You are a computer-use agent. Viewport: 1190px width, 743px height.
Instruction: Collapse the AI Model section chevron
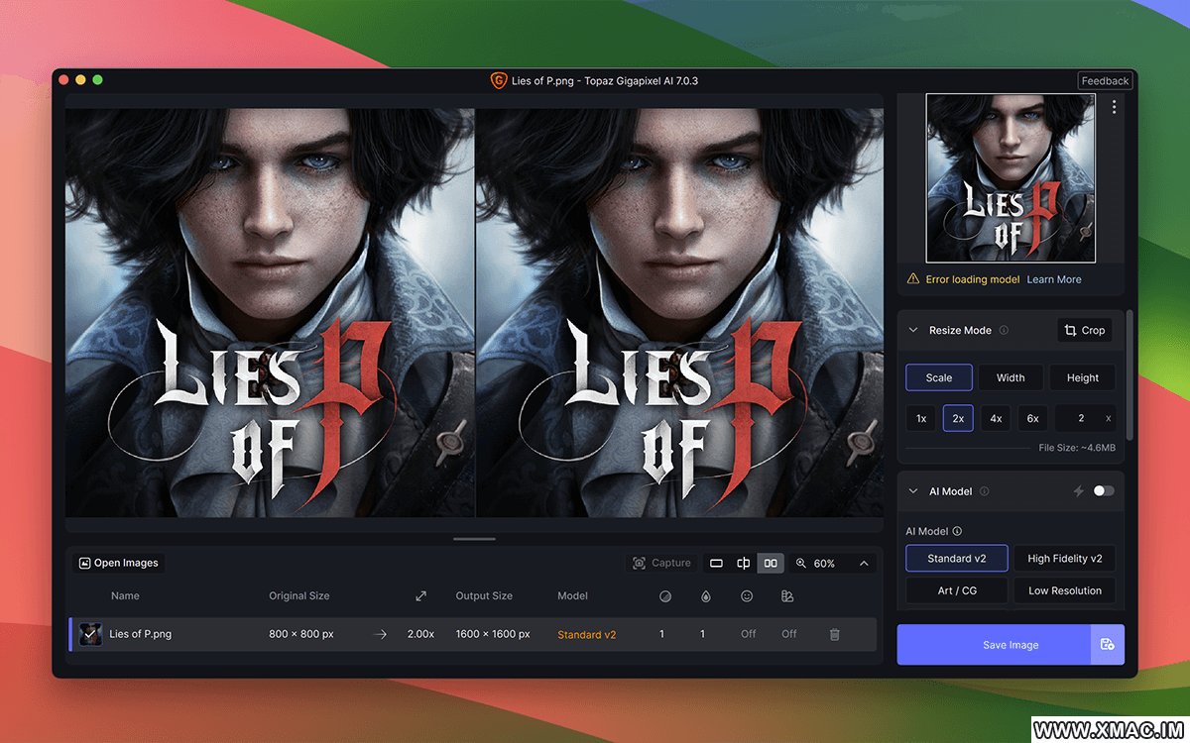(x=913, y=491)
